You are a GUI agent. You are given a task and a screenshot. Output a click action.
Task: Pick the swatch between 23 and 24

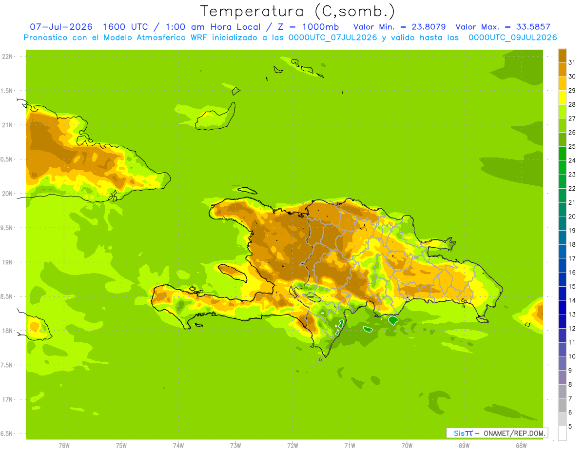tap(562, 167)
